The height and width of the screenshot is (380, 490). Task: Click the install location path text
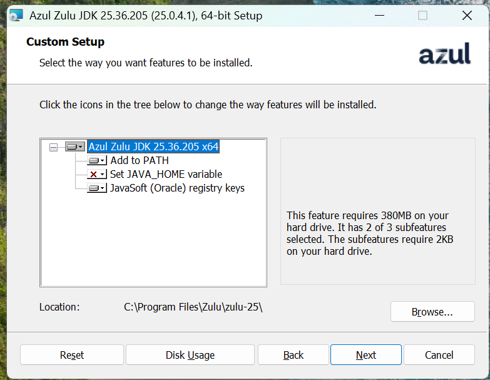pos(193,307)
